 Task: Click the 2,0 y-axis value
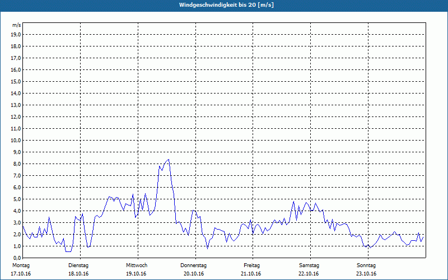coord(17,234)
